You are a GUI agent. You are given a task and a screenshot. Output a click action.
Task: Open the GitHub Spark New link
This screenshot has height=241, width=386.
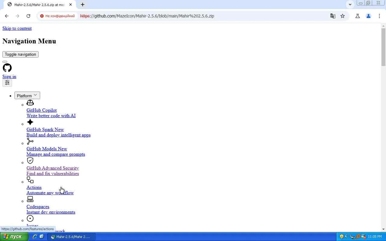(45, 130)
